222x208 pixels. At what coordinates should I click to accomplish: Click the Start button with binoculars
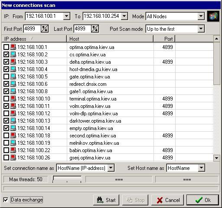pos(106,200)
